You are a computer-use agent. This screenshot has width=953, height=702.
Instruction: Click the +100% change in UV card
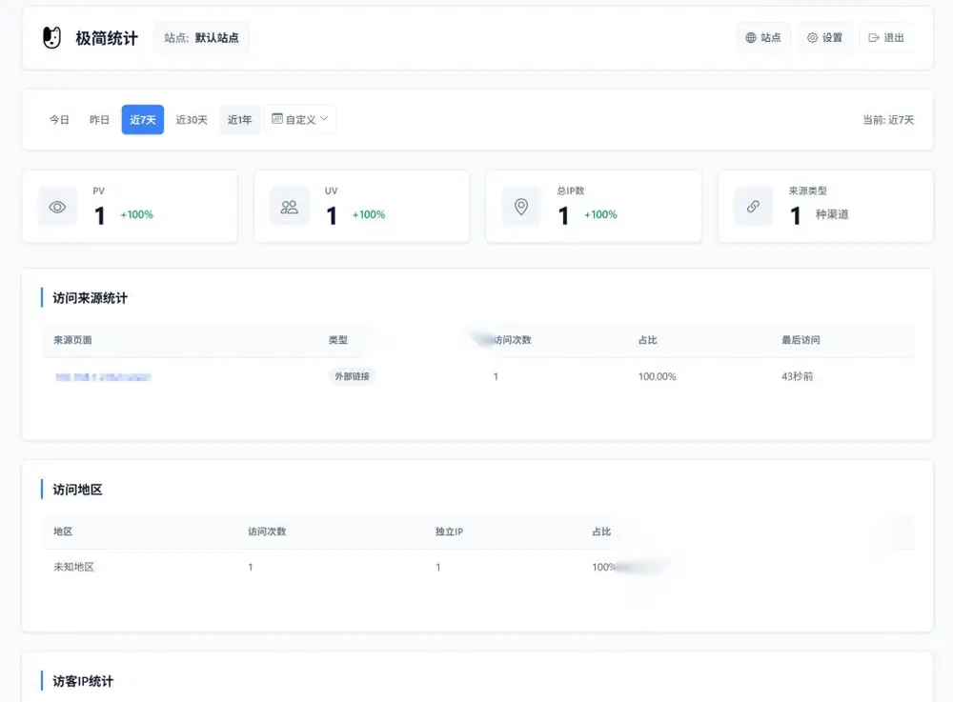pyautogui.click(x=368, y=214)
